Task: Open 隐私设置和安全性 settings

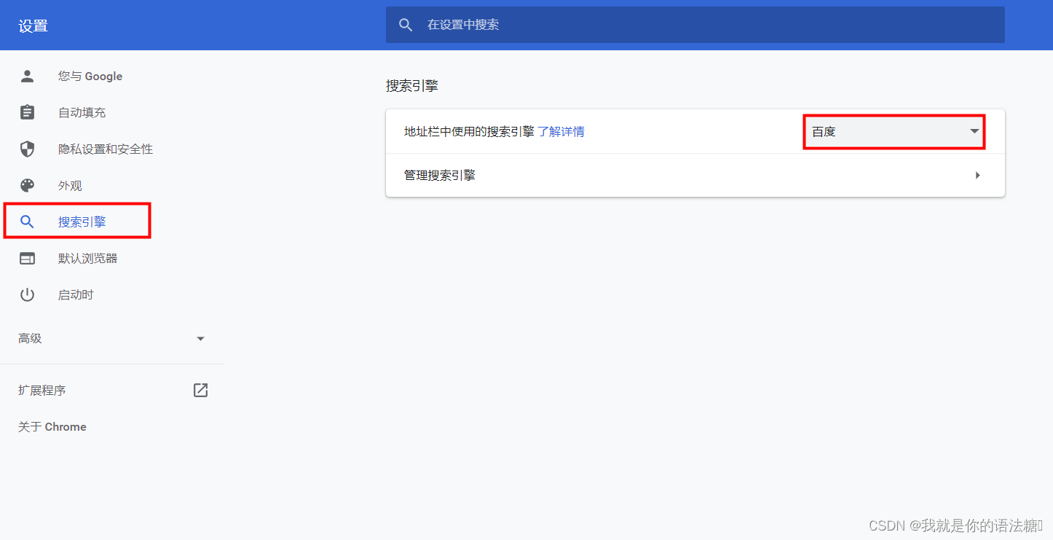Action: point(106,149)
